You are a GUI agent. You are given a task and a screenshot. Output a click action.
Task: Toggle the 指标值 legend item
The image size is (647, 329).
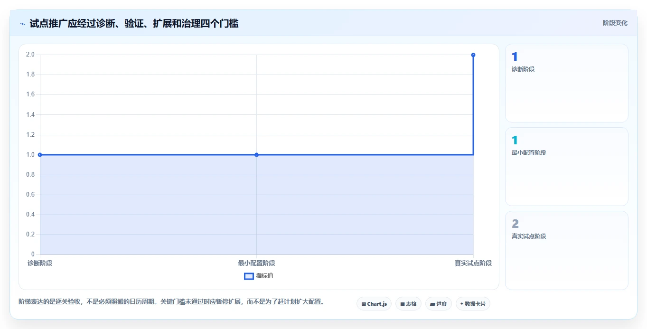pos(259,276)
